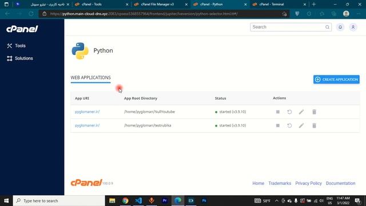Open the Trademarks footer link
The width and height of the screenshot is (366, 206).
(x=280, y=183)
